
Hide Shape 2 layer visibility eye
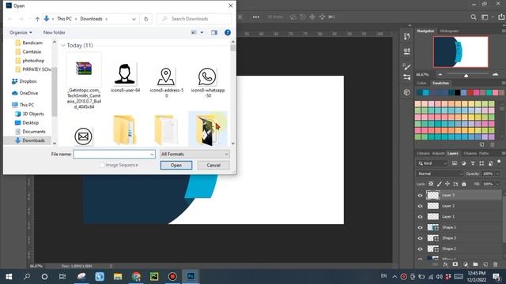coord(420,249)
